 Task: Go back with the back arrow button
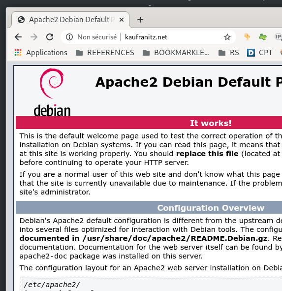tap(18, 37)
